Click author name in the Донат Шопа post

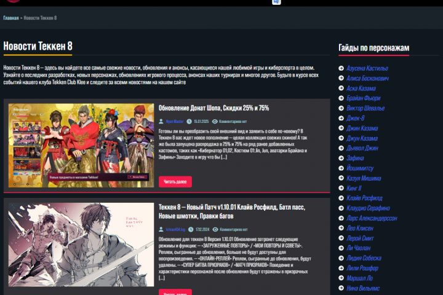tap(175, 122)
